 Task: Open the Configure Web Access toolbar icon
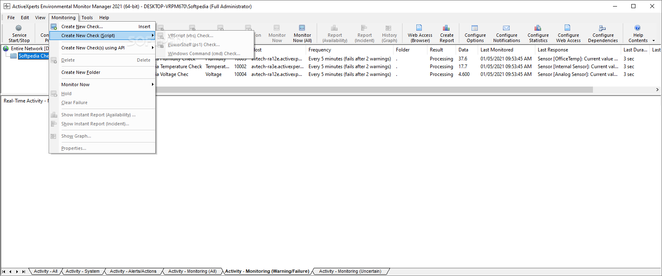pos(568,28)
